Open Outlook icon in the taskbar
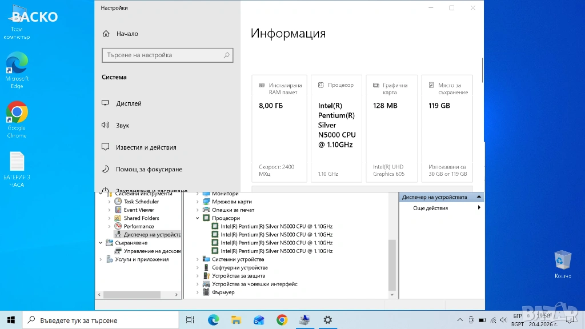 tap(259, 320)
